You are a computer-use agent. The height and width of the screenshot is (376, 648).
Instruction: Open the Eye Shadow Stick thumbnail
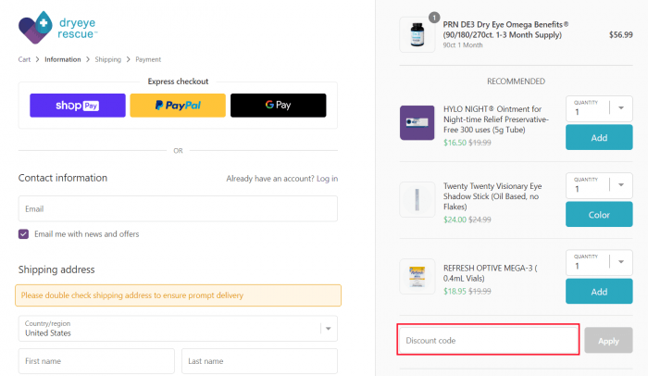coord(417,199)
